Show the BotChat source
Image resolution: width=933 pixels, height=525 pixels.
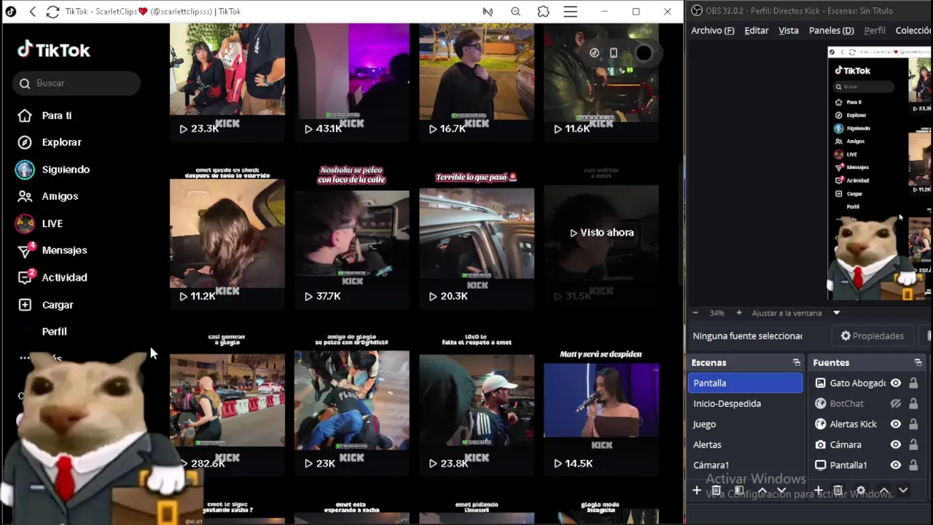(895, 403)
